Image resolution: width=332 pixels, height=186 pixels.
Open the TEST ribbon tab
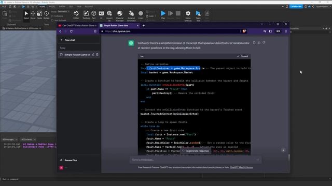[72, 7]
